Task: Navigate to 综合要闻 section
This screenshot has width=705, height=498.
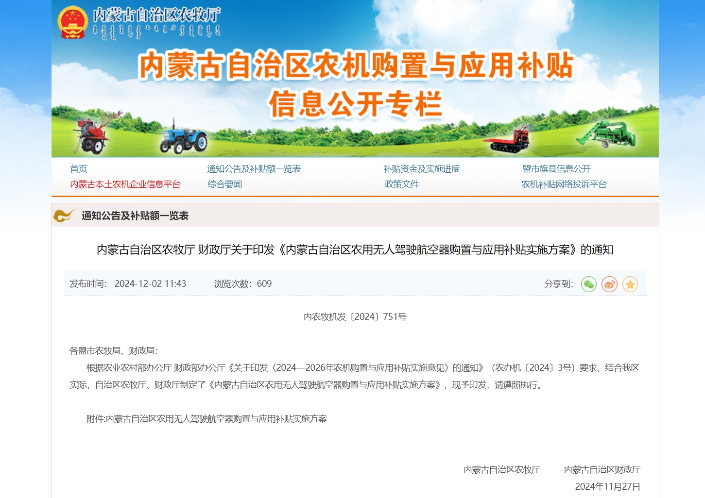Action: click(x=224, y=184)
